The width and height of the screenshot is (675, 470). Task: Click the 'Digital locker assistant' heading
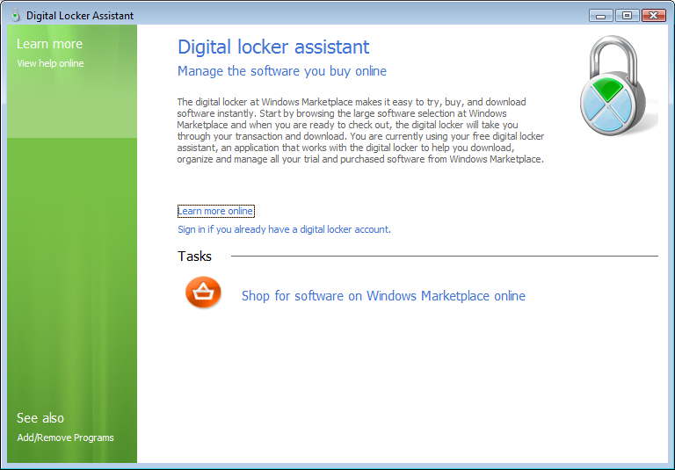click(273, 47)
